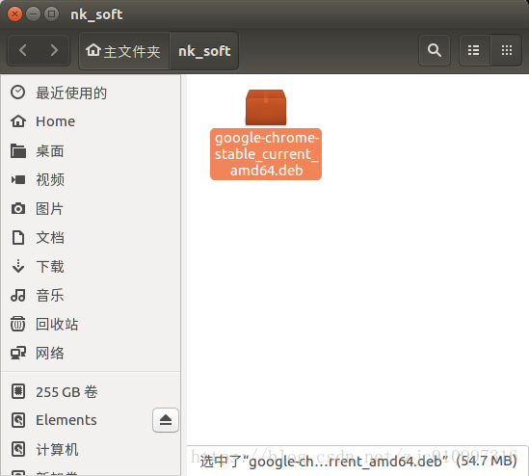This screenshot has width=529, height=476.
Task: Click the nk_soft breadcrumb button
Action: point(204,51)
